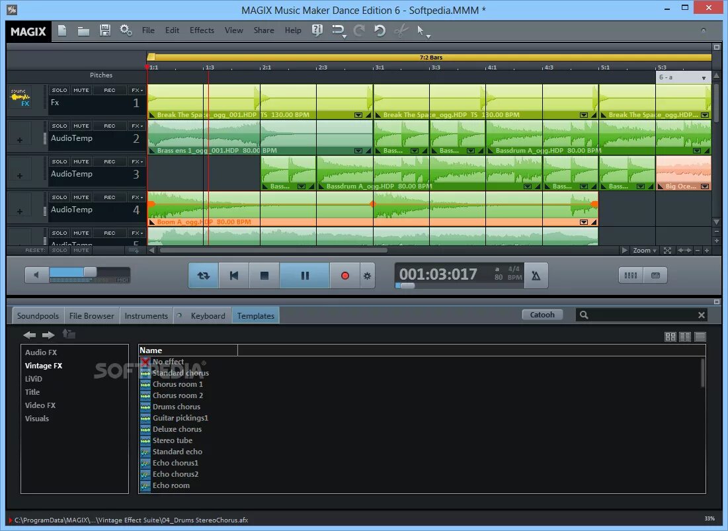Start recording with the red record button
Viewport: 728px width, 531px height.
click(344, 275)
